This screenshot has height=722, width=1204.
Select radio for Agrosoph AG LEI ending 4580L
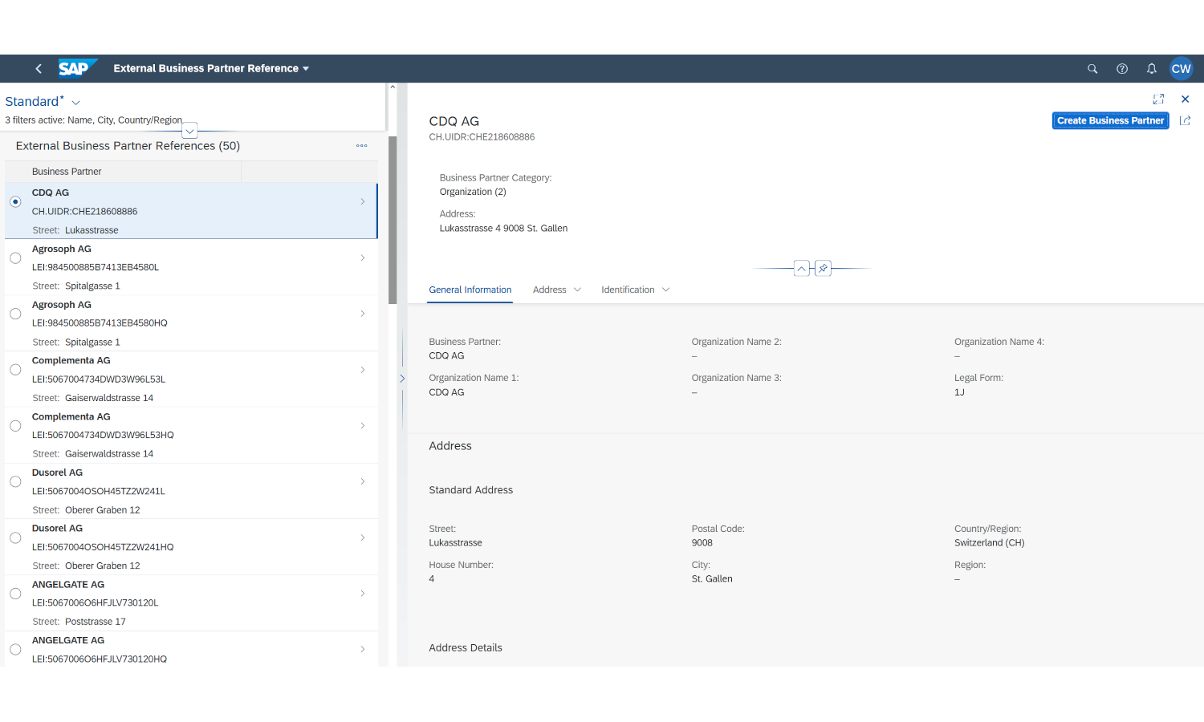[15, 258]
